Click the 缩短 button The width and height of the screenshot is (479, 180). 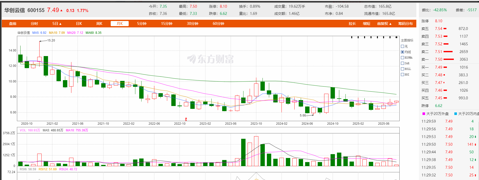(x=367, y=24)
